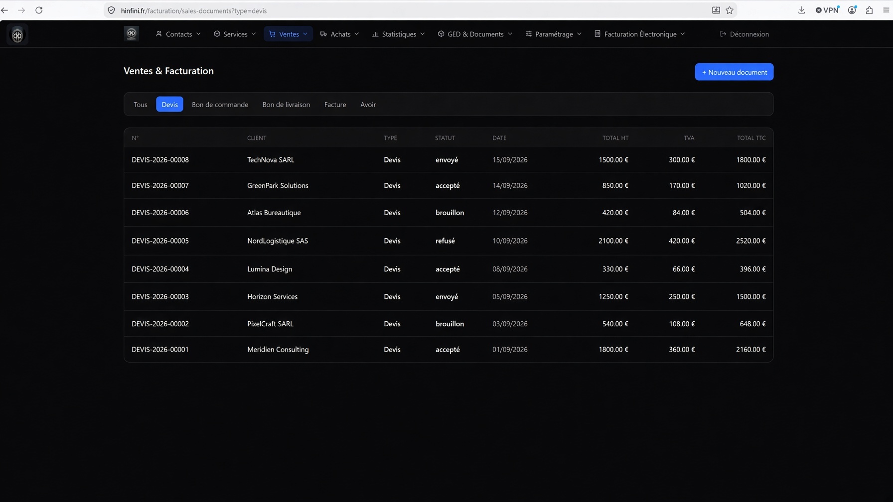The image size is (893, 502).
Task: Click the DATE column header
Action: (499, 138)
